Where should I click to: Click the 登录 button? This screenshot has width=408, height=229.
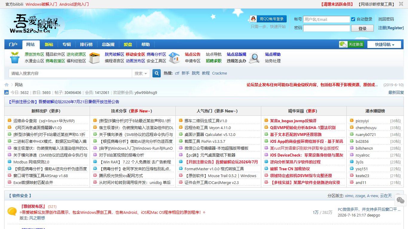pos(362,28)
